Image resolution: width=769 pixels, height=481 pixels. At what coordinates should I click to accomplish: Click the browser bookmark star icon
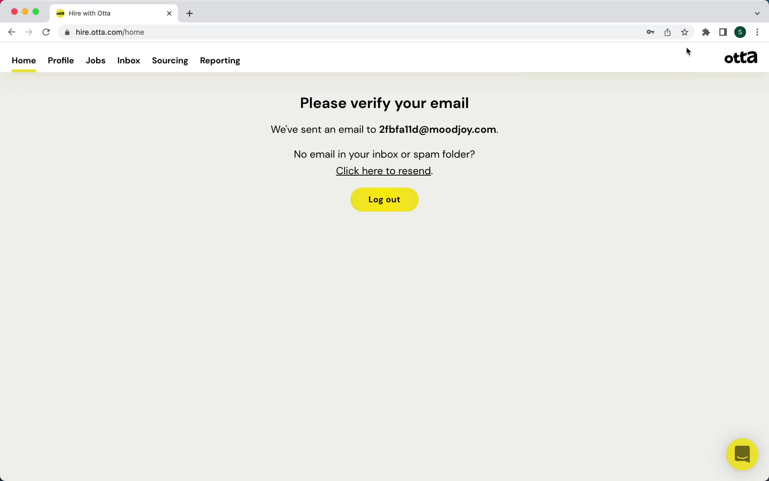pyautogui.click(x=685, y=32)
